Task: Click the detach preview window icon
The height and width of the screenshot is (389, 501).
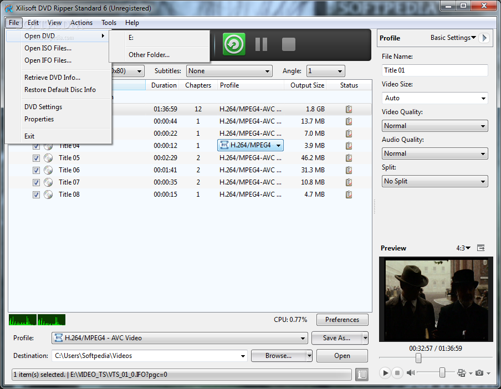Action: click(481, 248)
